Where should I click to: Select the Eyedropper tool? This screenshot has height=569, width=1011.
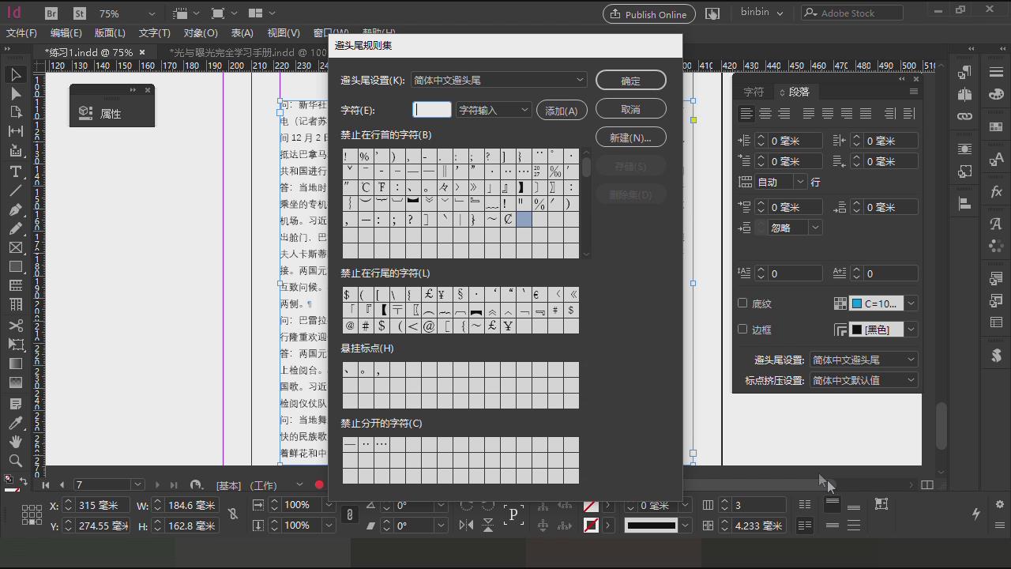[x=15, y=423]
